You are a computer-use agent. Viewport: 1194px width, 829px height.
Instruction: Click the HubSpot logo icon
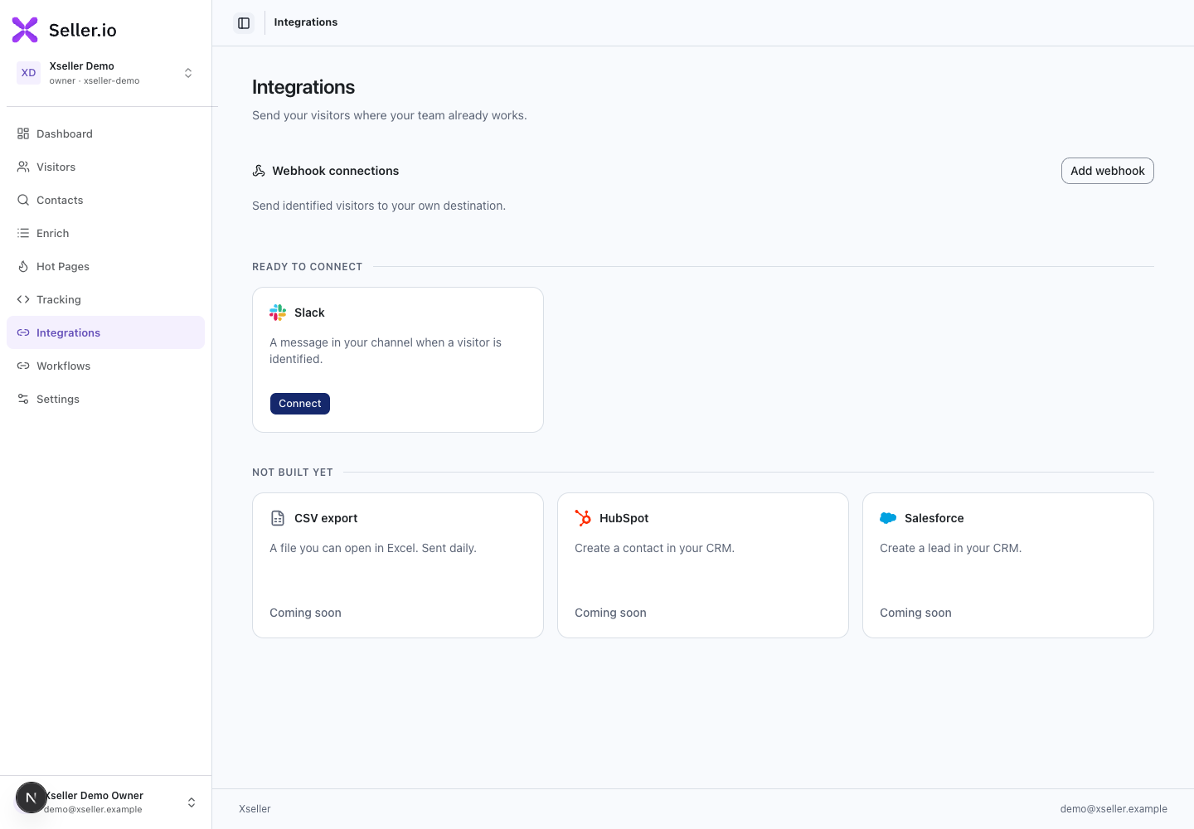[583, 518]
